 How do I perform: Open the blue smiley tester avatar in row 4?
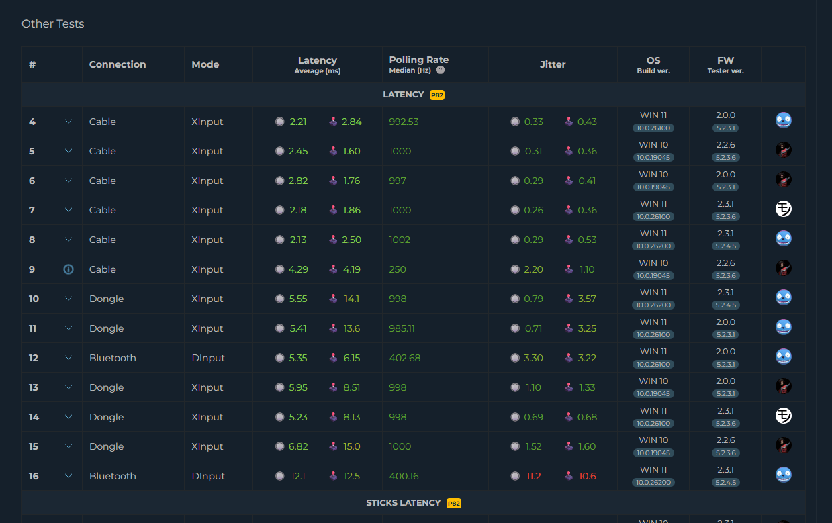tap(783, 120)
